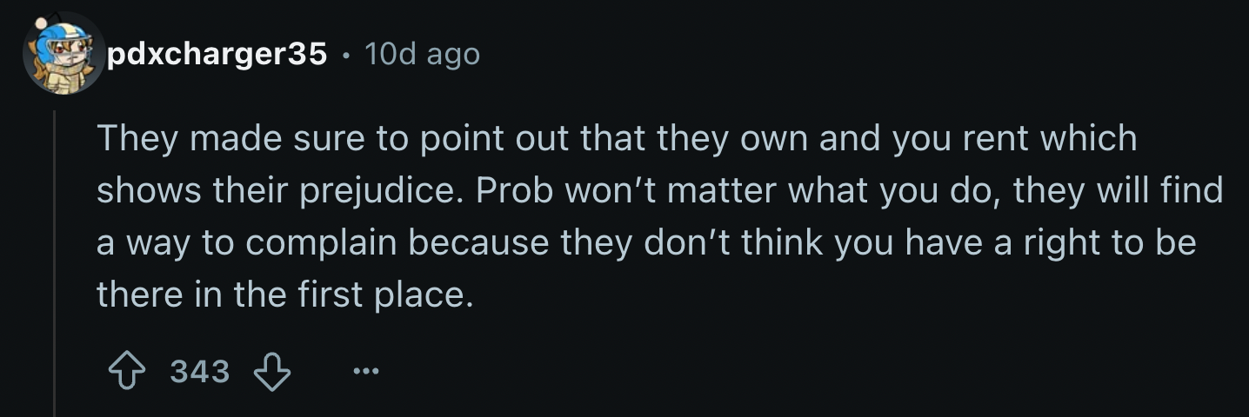This screenshot has width=1249, height=417.
Task: Open the three-dot more options menu
Action: coord(366,372)
